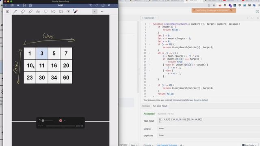Click Use Example Testcases link

pos(167,145)
